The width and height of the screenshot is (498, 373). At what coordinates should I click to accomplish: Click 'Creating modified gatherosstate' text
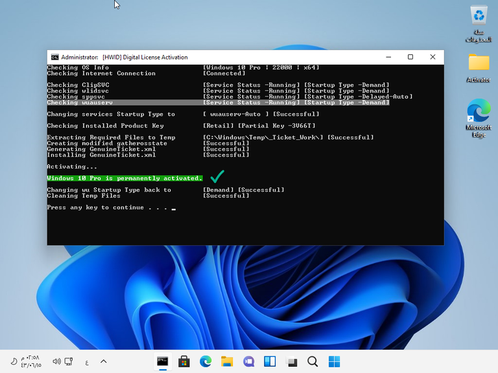[x=107, y=143]
